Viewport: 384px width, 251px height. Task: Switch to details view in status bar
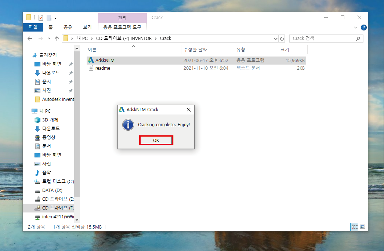[x=354, y=227]
